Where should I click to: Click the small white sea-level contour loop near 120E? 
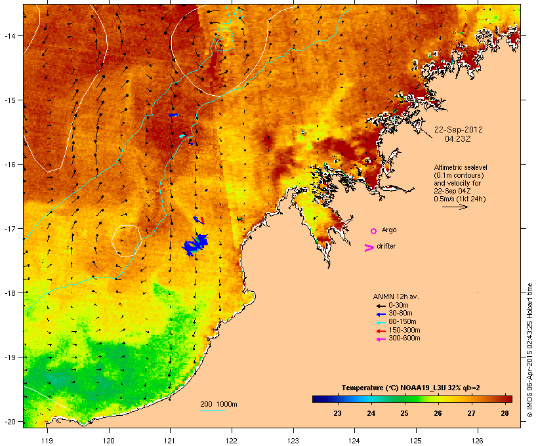coord(126,241)
